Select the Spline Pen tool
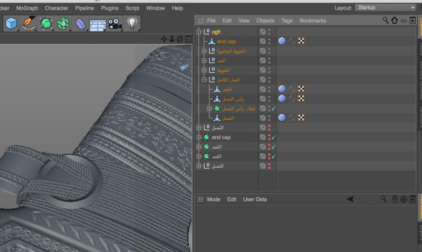Screen dimensions: 422x252 [29, 23]
